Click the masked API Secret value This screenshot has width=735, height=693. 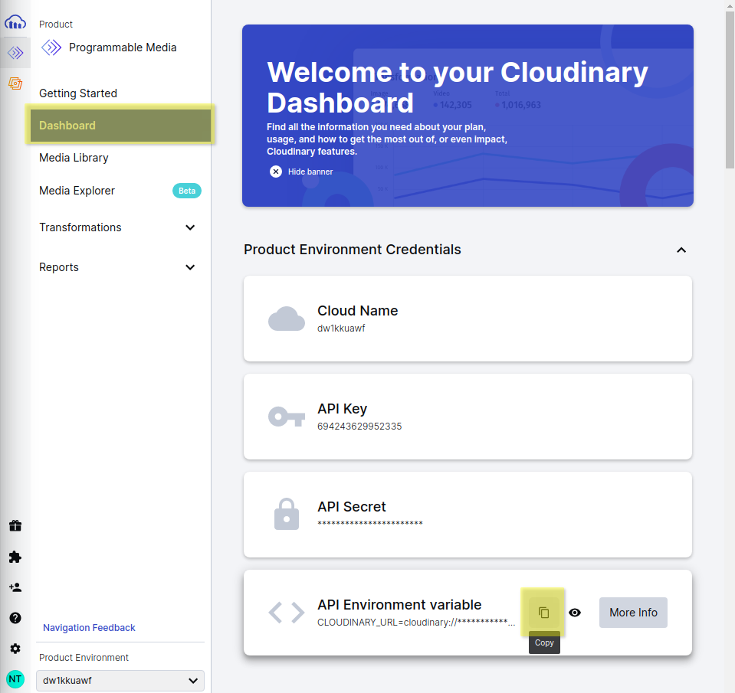[x=370, y=523]
